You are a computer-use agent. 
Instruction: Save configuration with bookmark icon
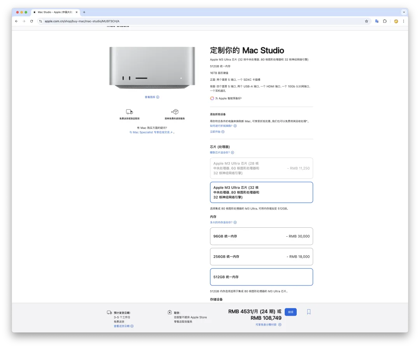click(x=308, y=312)
